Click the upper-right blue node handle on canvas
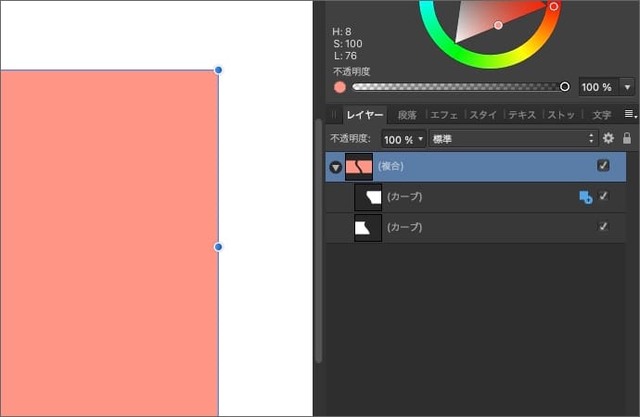The height and width of the screenshot is (417, 640). 219,69
